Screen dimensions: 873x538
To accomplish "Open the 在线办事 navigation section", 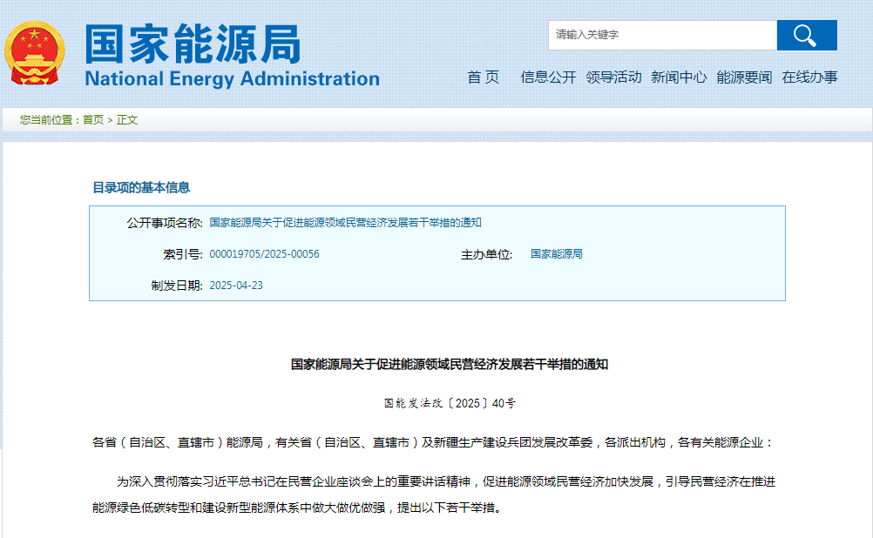I will [x=808, y=77].
